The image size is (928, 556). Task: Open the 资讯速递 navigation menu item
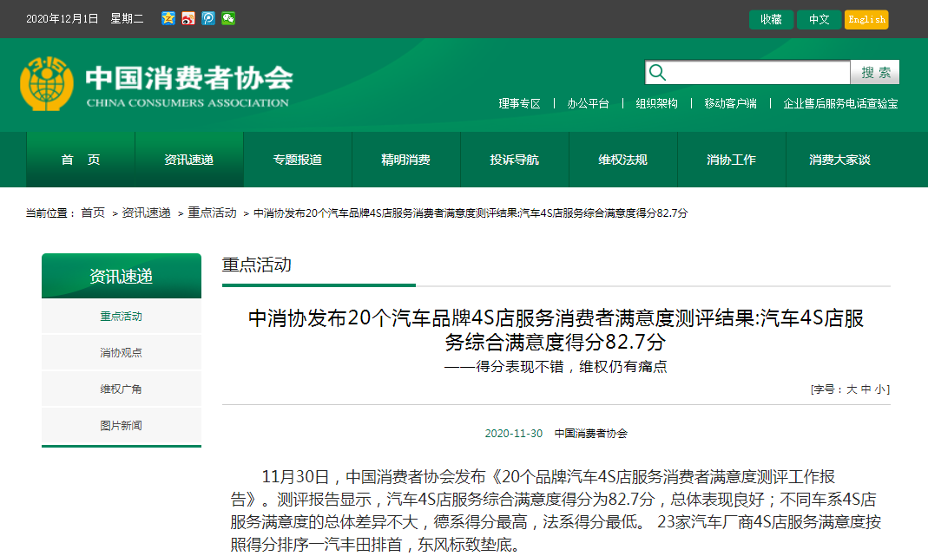coord(188,160)
